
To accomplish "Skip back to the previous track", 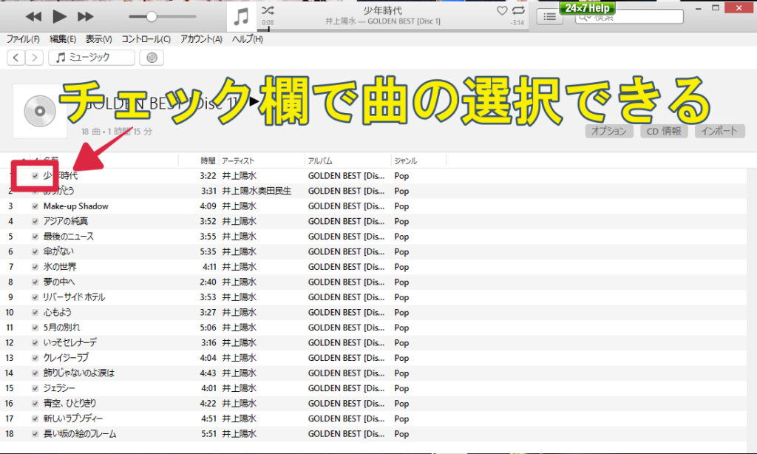I will 33,16.
